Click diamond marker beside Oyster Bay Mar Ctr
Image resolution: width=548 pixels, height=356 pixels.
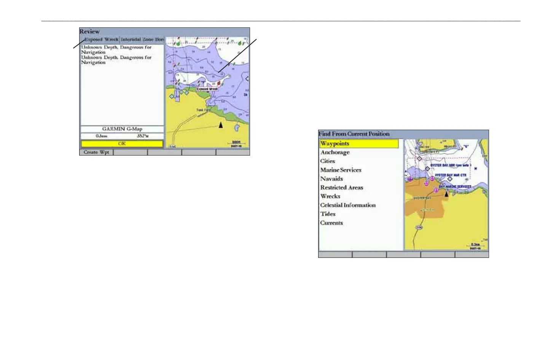pyautogui.click(x=450, y=178)
